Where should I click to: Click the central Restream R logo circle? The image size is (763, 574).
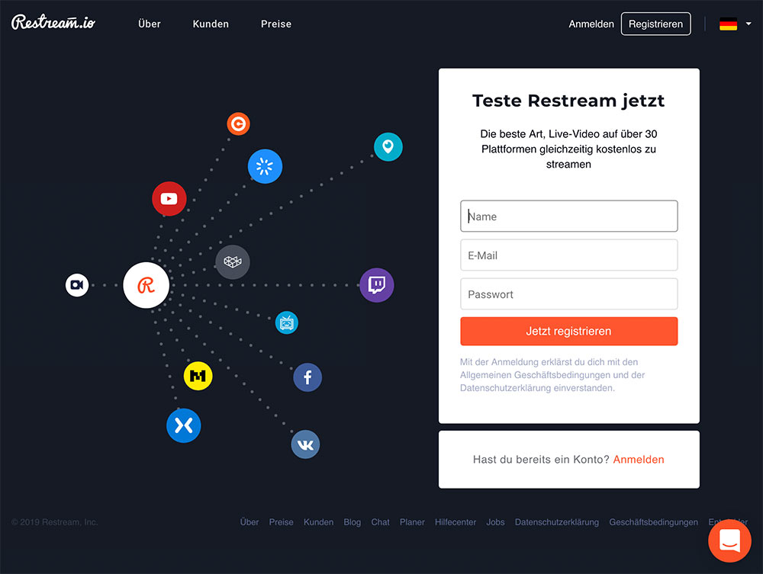tap(146, 286)
